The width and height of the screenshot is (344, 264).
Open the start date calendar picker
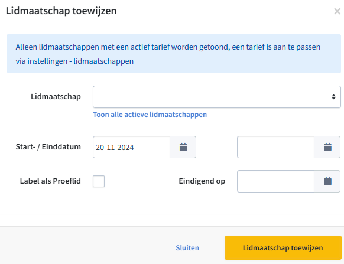pyautogui.click(x=183, y=147)
